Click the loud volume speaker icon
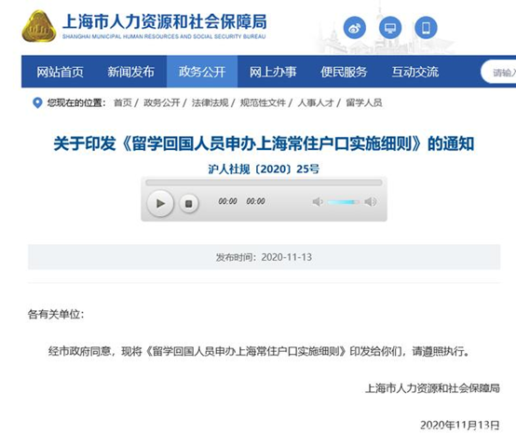Image resolution: width=516 pixels, height=447 pixels. tap(371, 202)
